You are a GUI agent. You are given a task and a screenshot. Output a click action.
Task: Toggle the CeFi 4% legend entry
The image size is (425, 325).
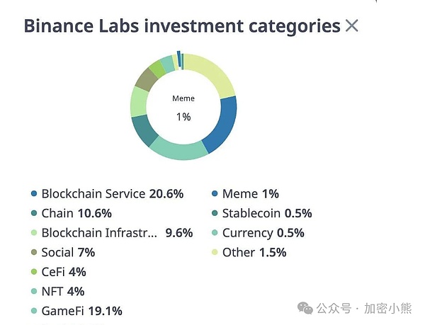(x=63, y=272)
